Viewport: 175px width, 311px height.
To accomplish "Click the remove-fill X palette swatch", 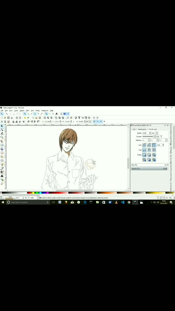I will [1, 193].
